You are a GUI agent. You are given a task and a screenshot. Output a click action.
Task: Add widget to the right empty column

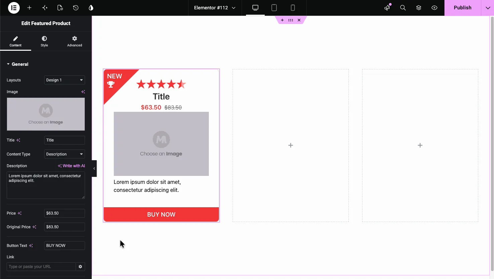[x=420, y=145]
